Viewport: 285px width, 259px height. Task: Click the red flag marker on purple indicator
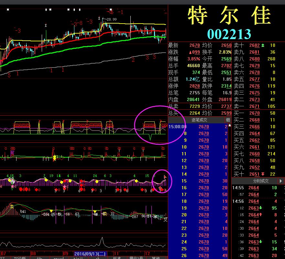[x=165, y=177]
